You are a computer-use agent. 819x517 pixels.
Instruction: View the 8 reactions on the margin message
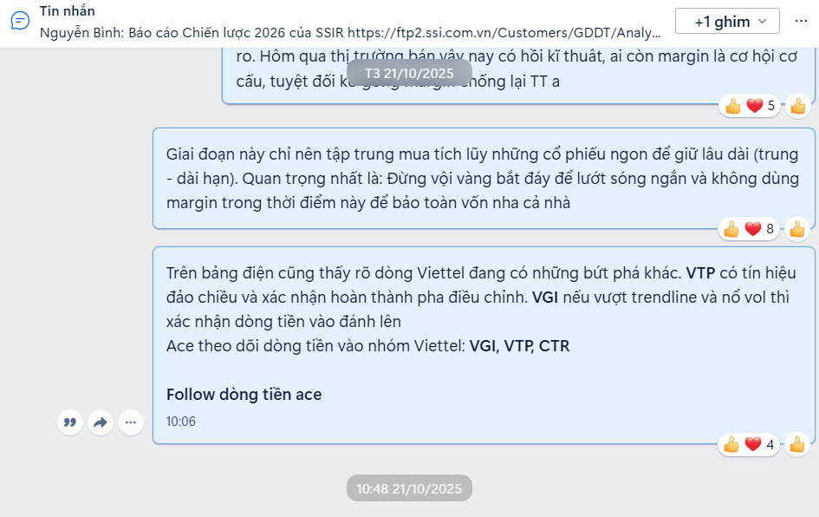click(749, 229)
